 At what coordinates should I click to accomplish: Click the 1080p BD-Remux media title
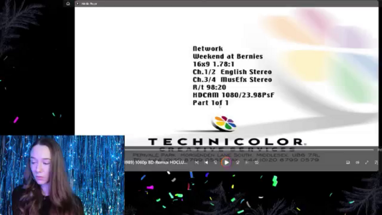156,163
